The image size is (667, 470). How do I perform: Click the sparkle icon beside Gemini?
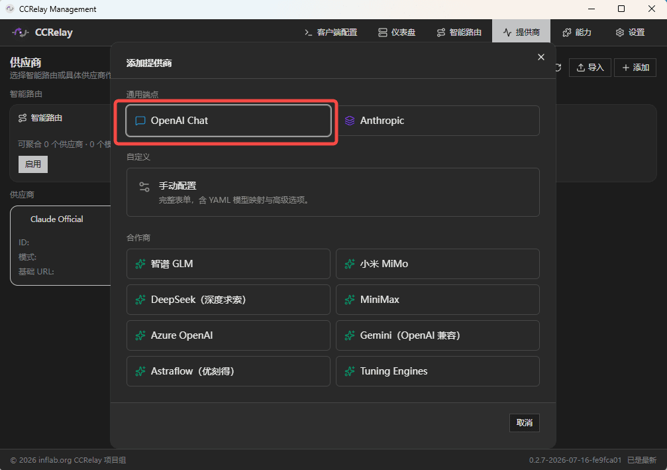350,335
